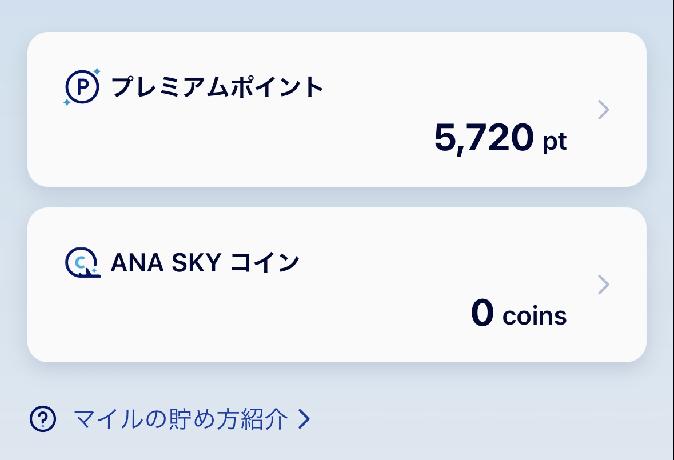Viewport: 674px width, 460px height.
Task: Expand the Premium Point card chevron
Action: [603, 110]
